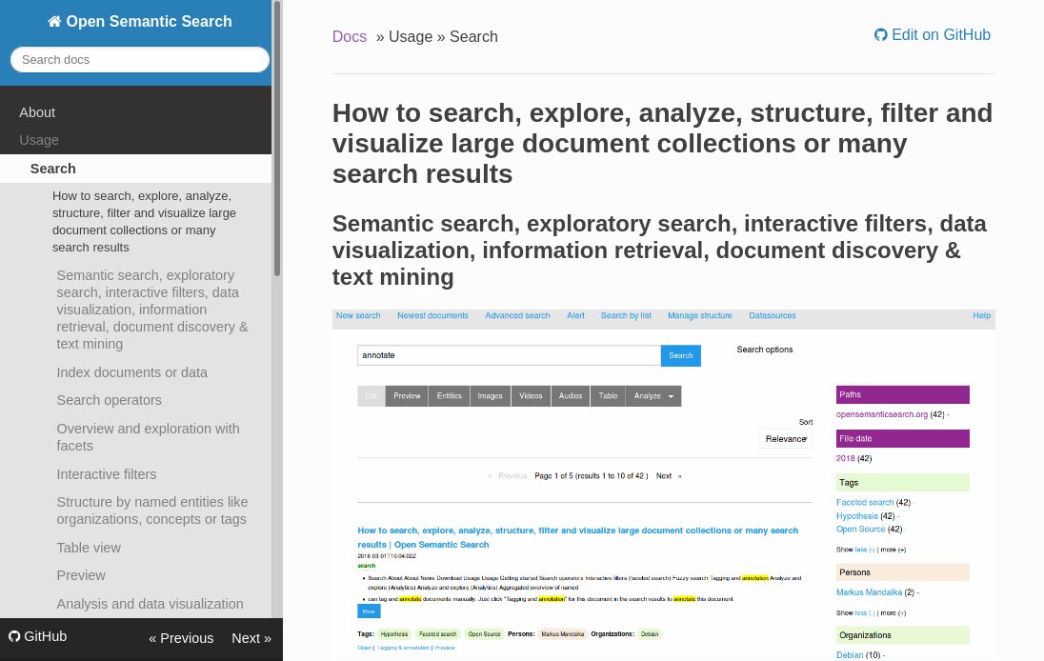The height and width of the screenshot is (661, 1044).
Task: Open 'Preview' sidebar link
Action: tap(81, 575)
